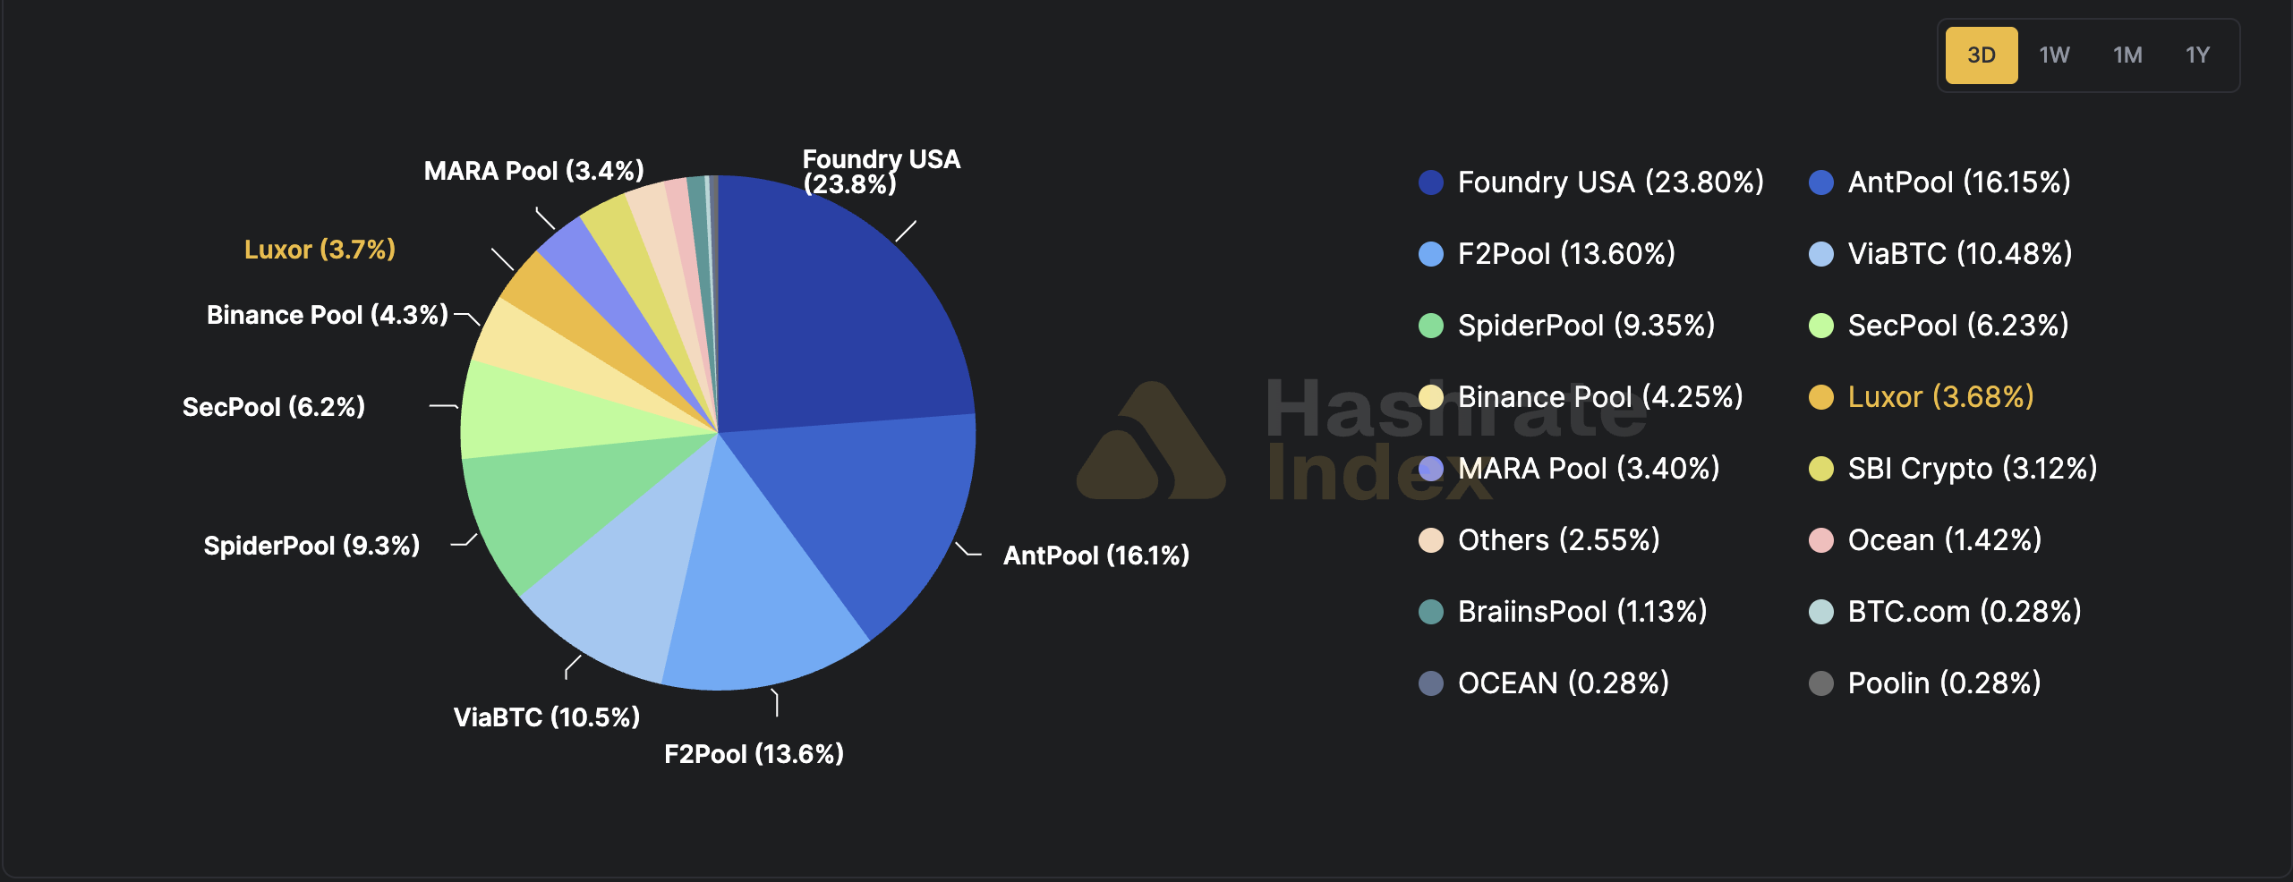Switch to the 1Y time range tab
Image resolution: width=2293 pixels, height=882 pixels.
(2197, 55)
